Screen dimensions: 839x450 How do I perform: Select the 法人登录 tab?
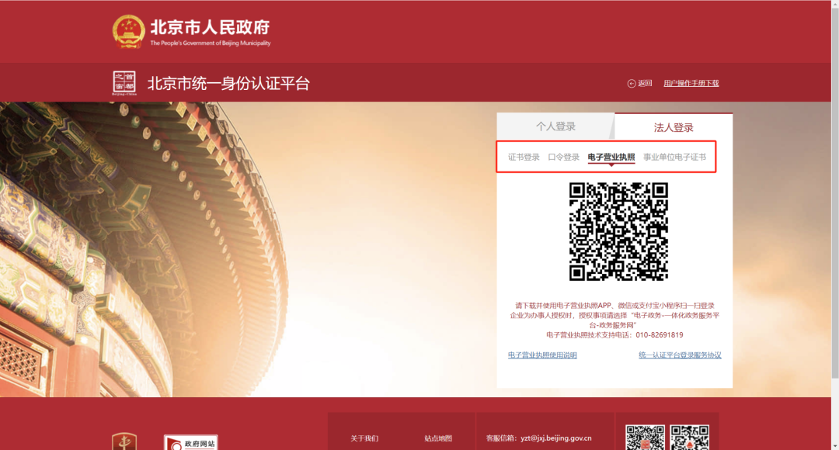tap(674, 127)
